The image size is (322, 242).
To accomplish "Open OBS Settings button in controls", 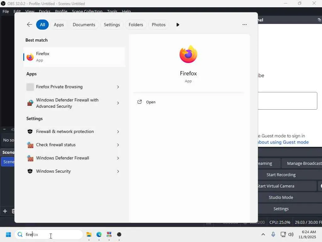I will point(290,209).
